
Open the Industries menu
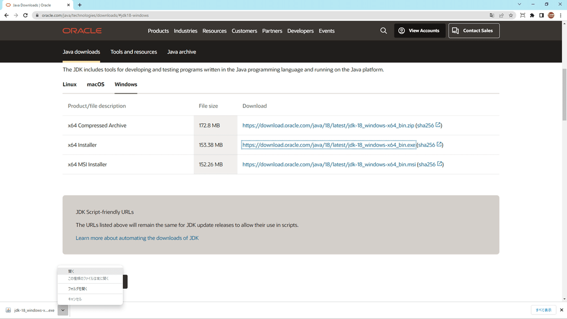point(186,31)
